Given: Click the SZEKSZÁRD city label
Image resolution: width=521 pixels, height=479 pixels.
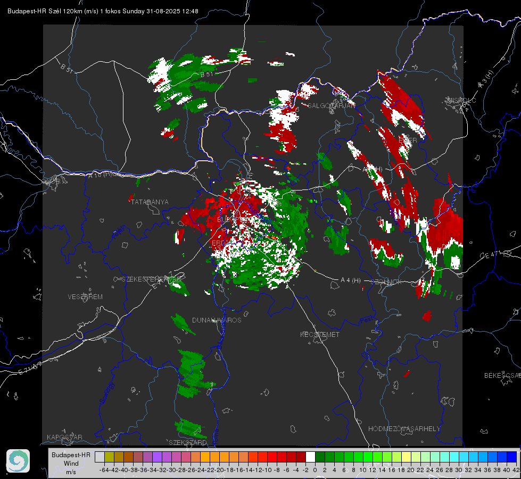Looking at the screenshot, I should (x=188, y=442).
